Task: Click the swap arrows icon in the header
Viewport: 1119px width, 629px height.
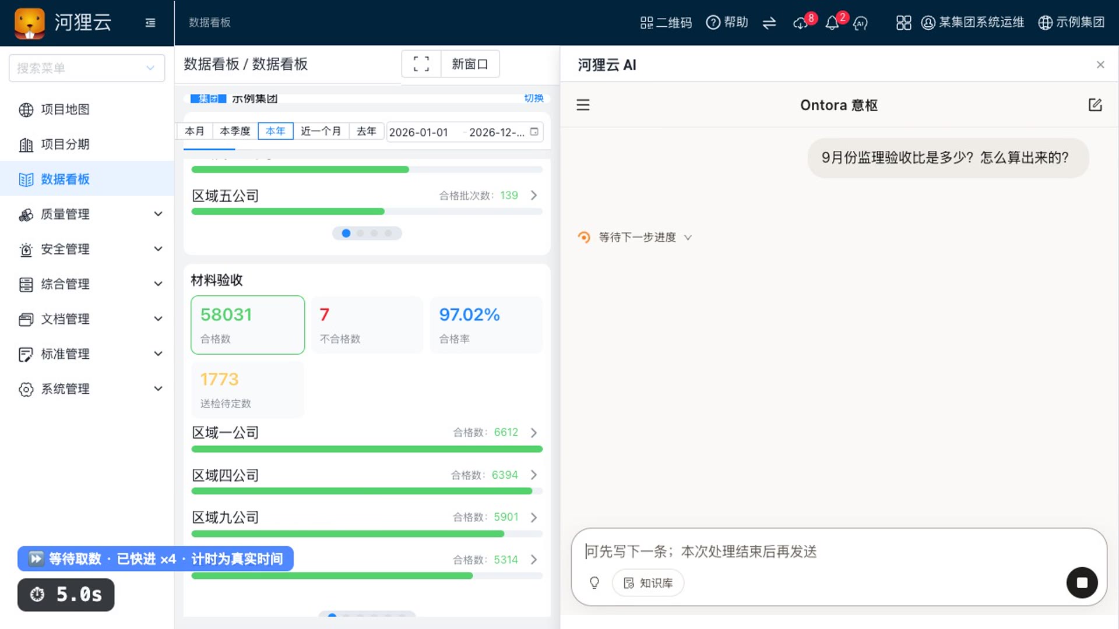Action: point(769,23)
